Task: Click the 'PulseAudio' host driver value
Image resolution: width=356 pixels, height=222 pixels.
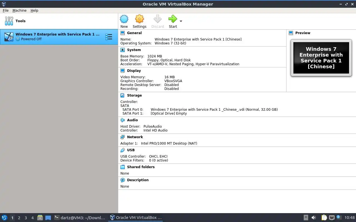Action: pyautogui.click(x=153, y=127)
